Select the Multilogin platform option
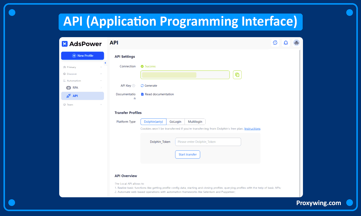This screenshot has height=216, width=361. tap(195, 122)
